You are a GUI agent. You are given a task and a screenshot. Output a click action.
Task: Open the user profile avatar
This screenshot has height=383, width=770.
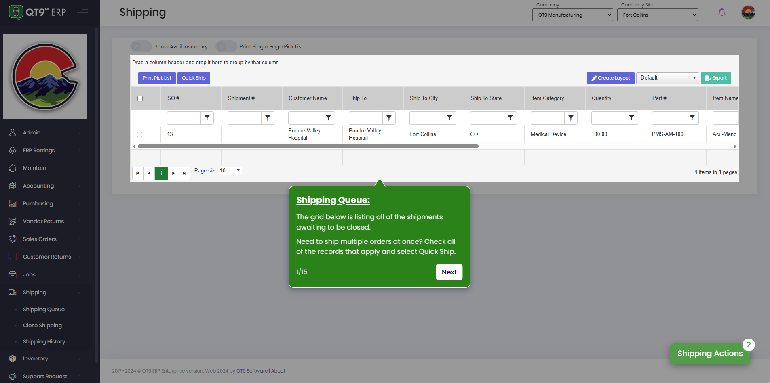[x=748, y=13]
